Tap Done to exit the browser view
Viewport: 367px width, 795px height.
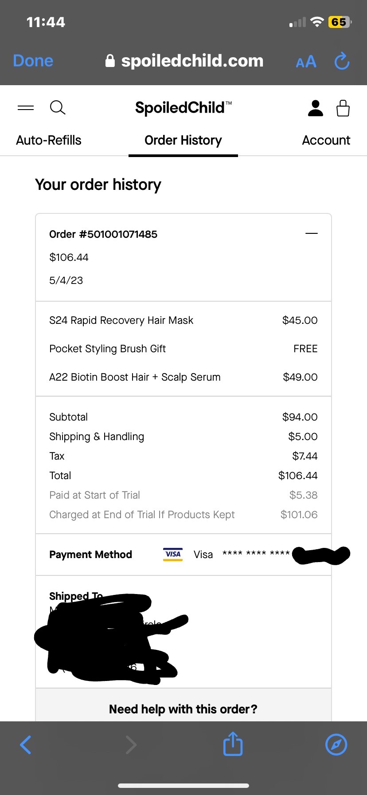click(33, 60)
